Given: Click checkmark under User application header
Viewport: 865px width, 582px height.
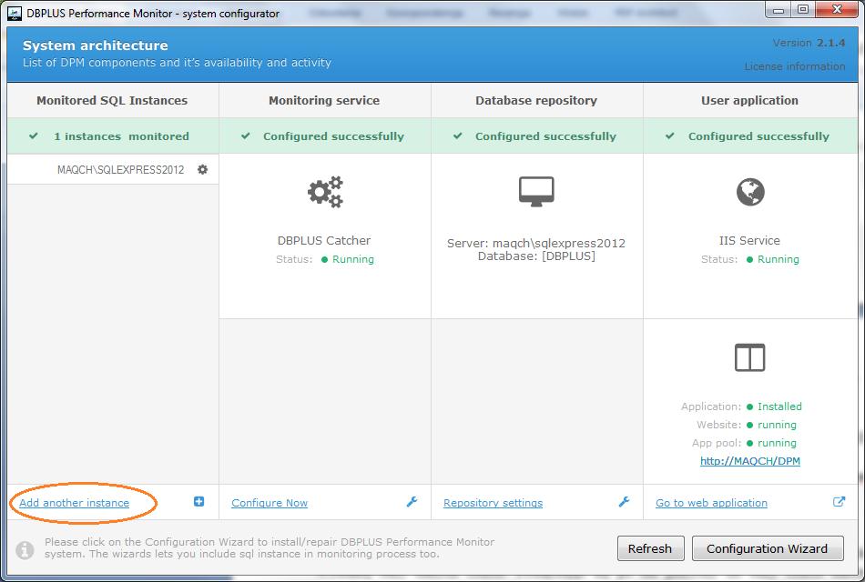Looking at the screenshot, I should (670, 135).
